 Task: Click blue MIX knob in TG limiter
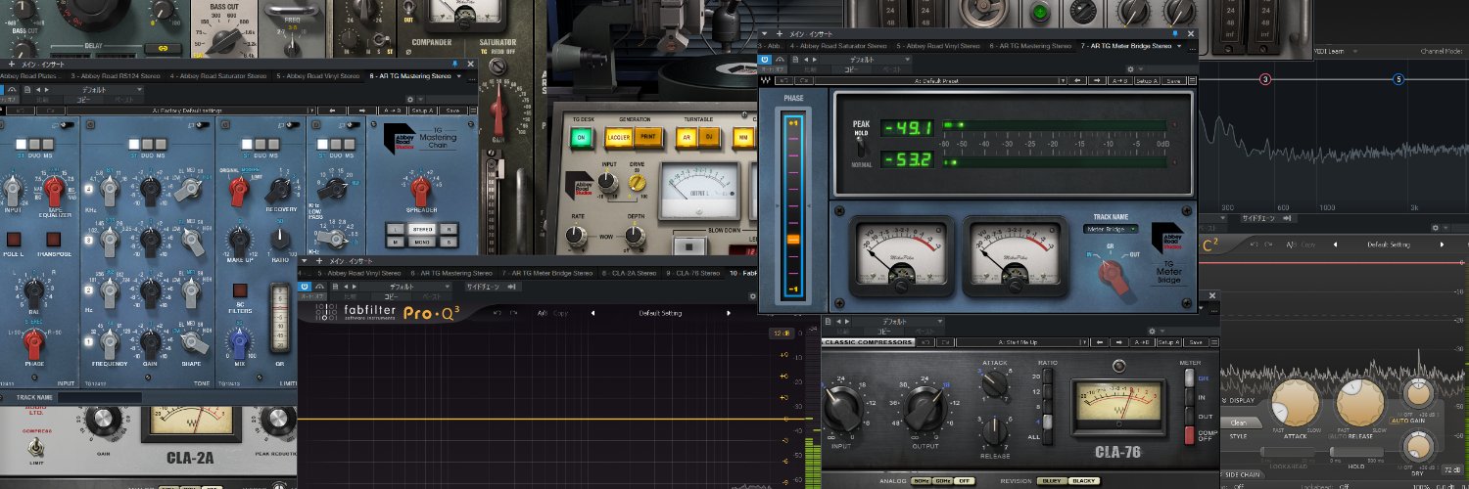pyautogui.click(x=240, y=340)
